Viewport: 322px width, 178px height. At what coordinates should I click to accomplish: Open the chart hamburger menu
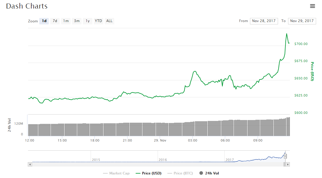coord(312,6)
